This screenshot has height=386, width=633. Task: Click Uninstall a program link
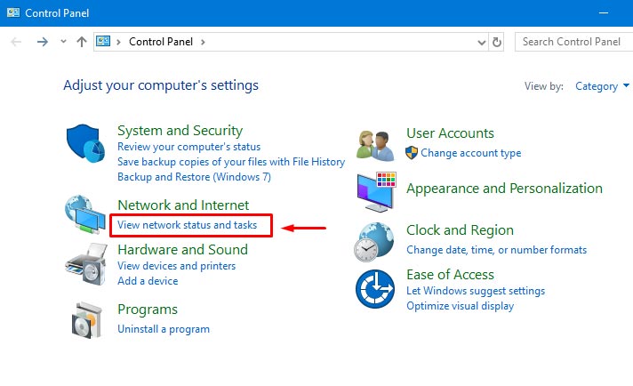point(164,329)
